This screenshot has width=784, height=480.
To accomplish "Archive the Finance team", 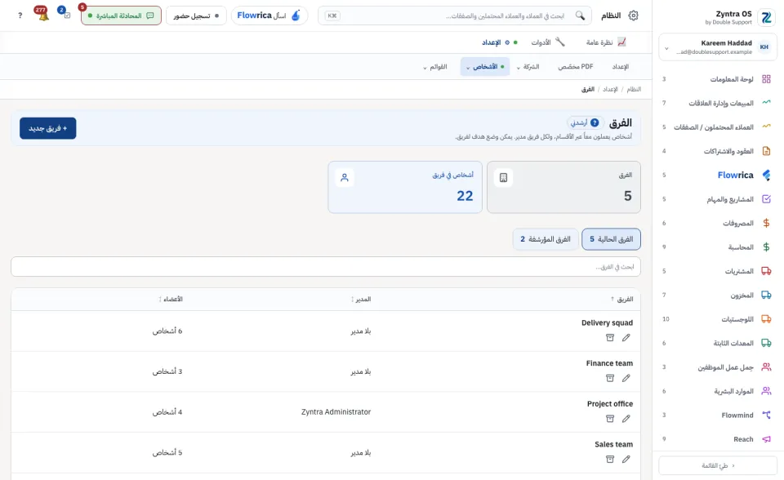I will [x=610, y=378].
